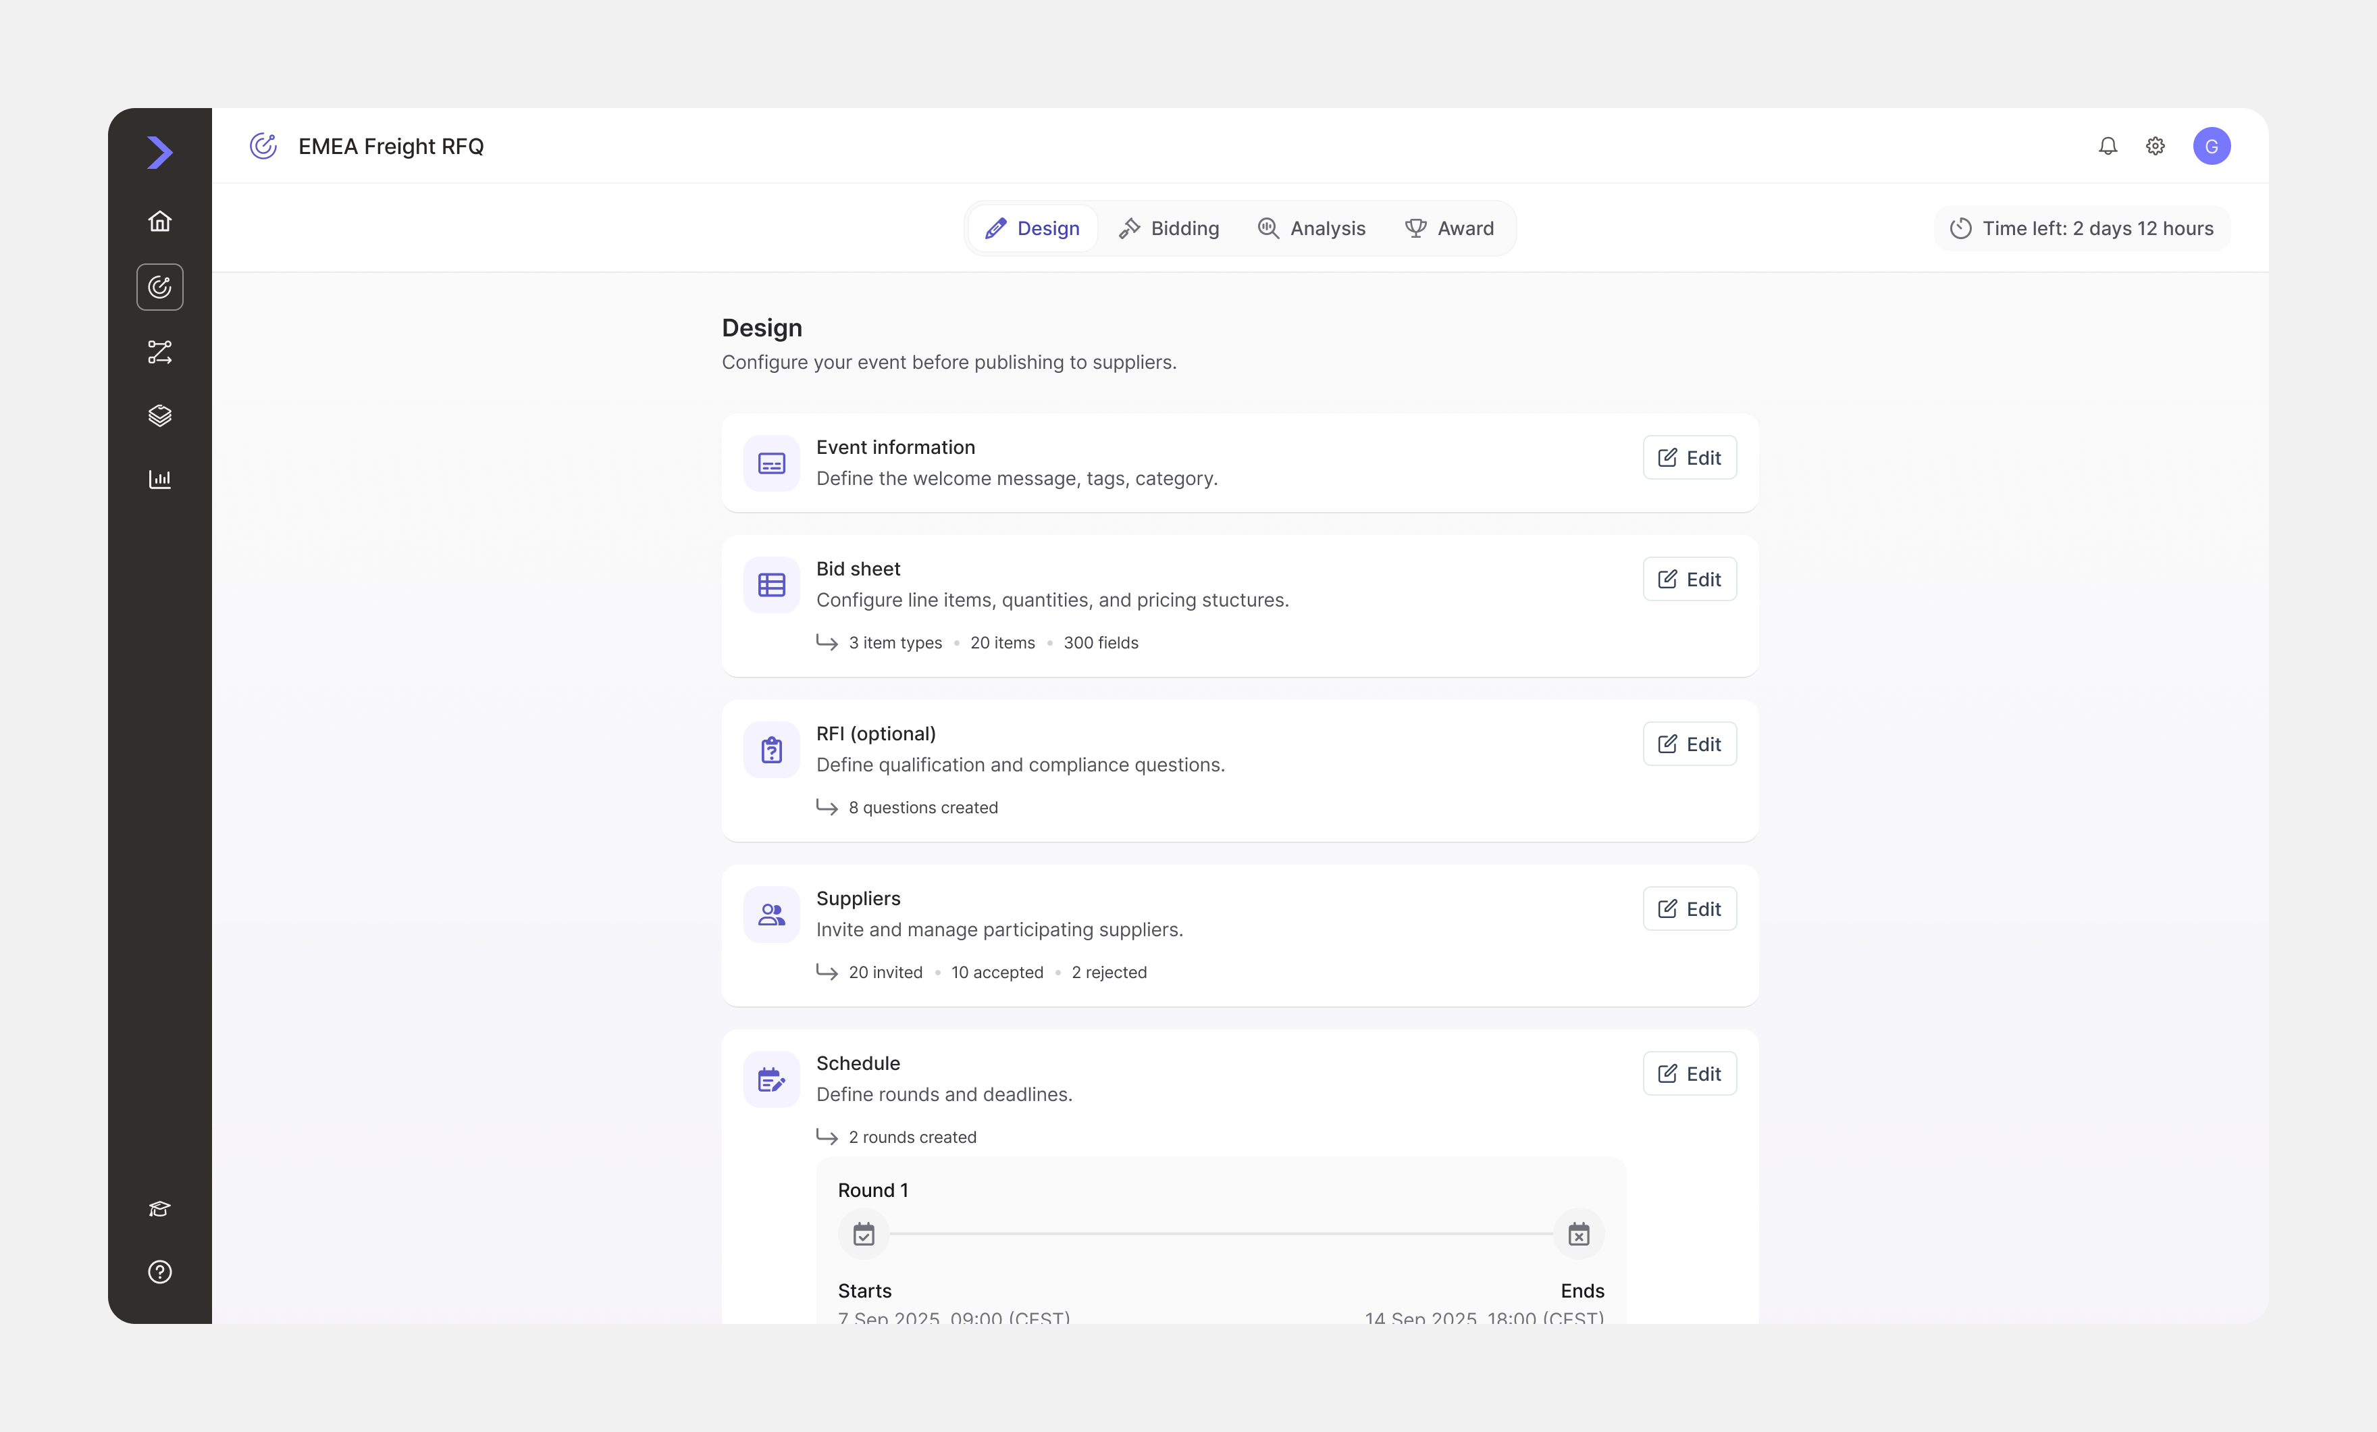Open the analytics bar chart icon in sidebar
Screen dimensions: 2377x1432
pyautogui.click(x=160, y=479)
